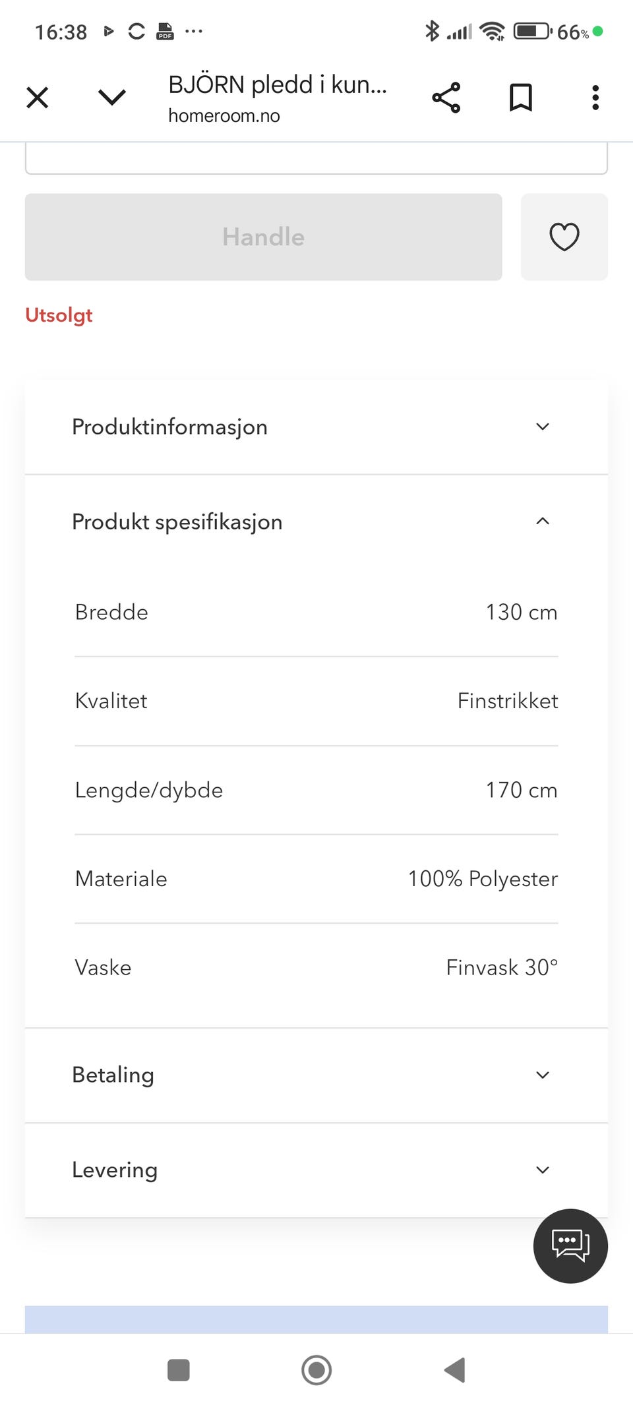
Task: Expand the Betaling section
Action: click(x=316, y=1075)
